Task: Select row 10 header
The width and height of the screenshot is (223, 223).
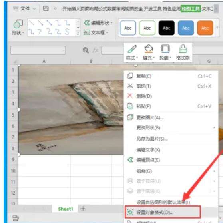Action: coord(13,171)
